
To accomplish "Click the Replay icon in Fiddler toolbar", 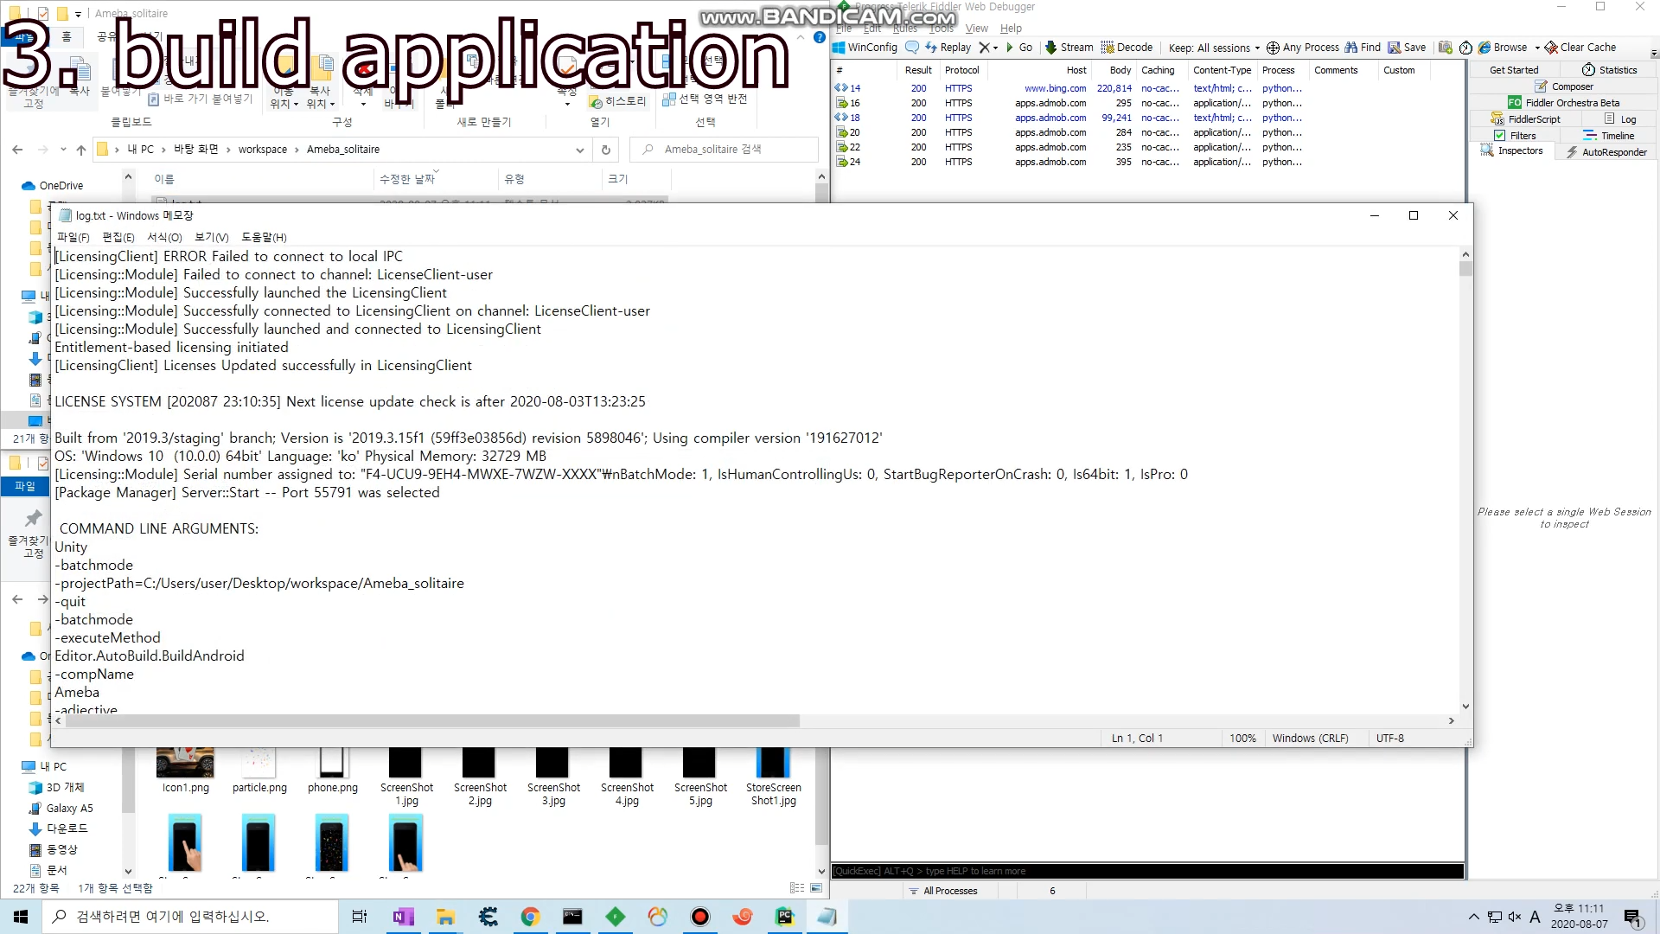I will coord(931,48).
